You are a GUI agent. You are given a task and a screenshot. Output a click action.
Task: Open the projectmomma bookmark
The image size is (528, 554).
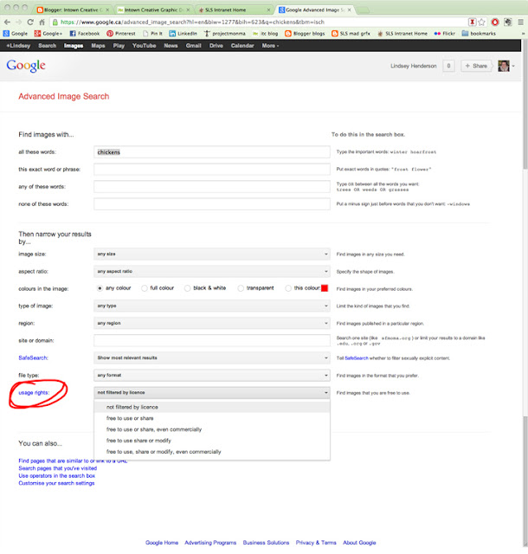click(x=224, y=34)
